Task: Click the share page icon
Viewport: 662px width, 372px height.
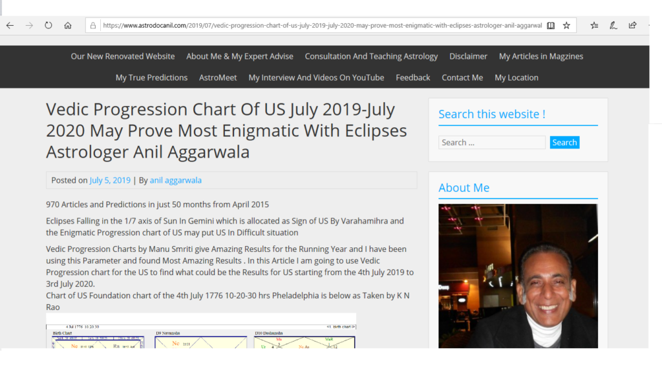Action: coord(632,25)
